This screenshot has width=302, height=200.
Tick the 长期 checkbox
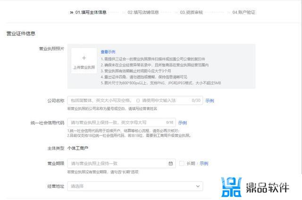coord(182,163)
